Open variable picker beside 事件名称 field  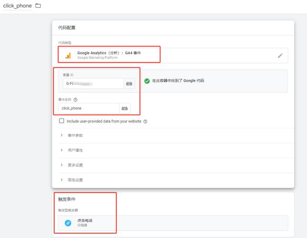coord(125,109)
